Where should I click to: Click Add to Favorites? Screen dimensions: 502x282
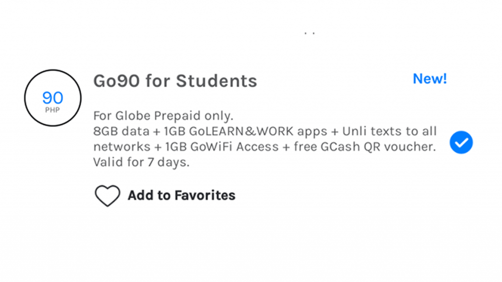click(x=181, y=195)
